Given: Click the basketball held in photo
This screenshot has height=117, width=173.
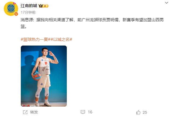Looking at the screenshot, I should (x=37, y=76).
